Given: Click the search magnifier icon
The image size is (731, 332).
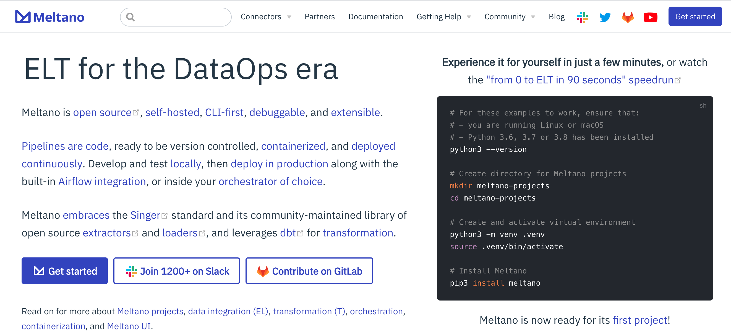Looking at the screenshot, I should pos(131,17).
